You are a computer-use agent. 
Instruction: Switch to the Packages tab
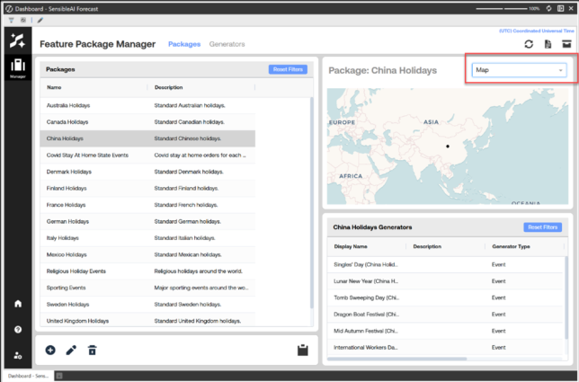point(184,44)
